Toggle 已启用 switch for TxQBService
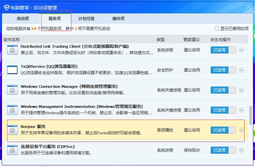This screenshot has width=255, height=167. (x=223, y=70)
